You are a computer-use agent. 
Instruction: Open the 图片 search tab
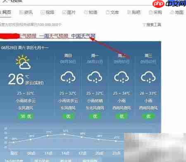point(69,12)
